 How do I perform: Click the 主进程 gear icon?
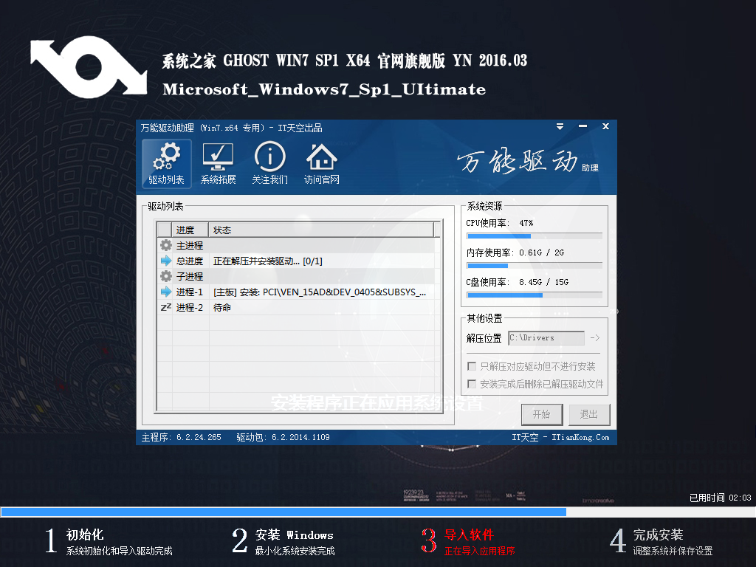[x=166, y=245]
